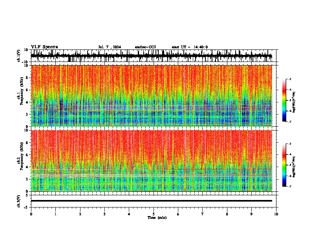
Task: Click time axis tick label '10' at bottom right
Action: pyautogui.click(x=276, y=214)
